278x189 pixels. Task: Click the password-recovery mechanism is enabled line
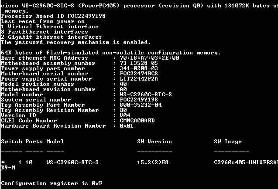(76, 42)
